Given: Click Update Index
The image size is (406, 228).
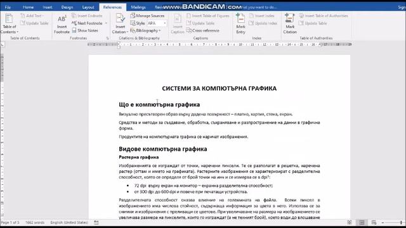Looking at the screenshot, I should click(263, 23).
